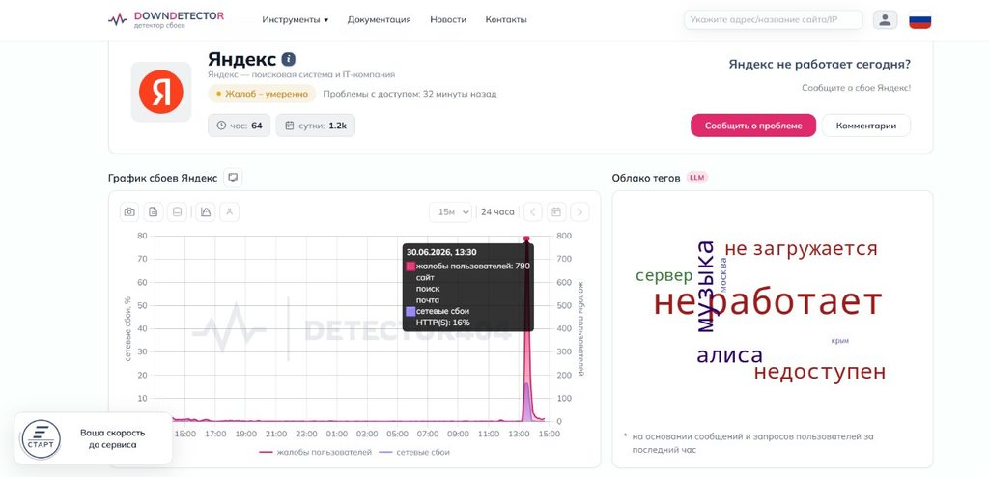Open the Контакты page
The width and height of the screenshot is (989, 477).
(506, 19)
